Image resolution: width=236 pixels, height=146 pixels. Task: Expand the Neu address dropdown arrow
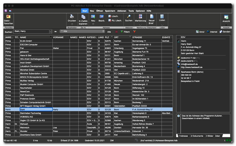(93, 24)
